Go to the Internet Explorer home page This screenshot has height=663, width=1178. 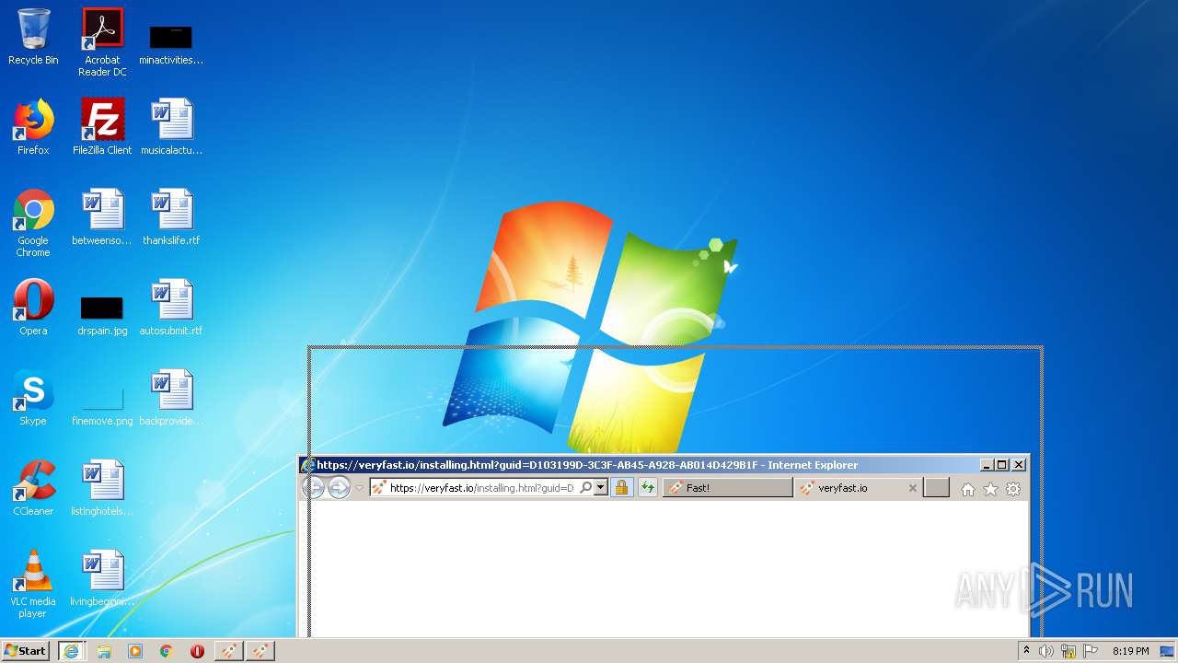click(968, 489)
